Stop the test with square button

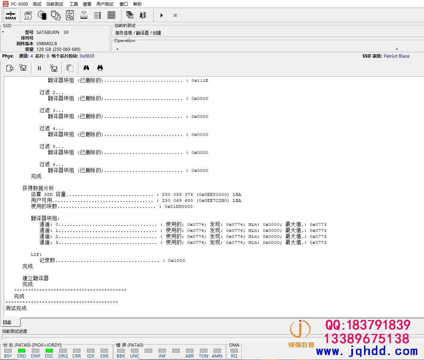click(175, 15)
